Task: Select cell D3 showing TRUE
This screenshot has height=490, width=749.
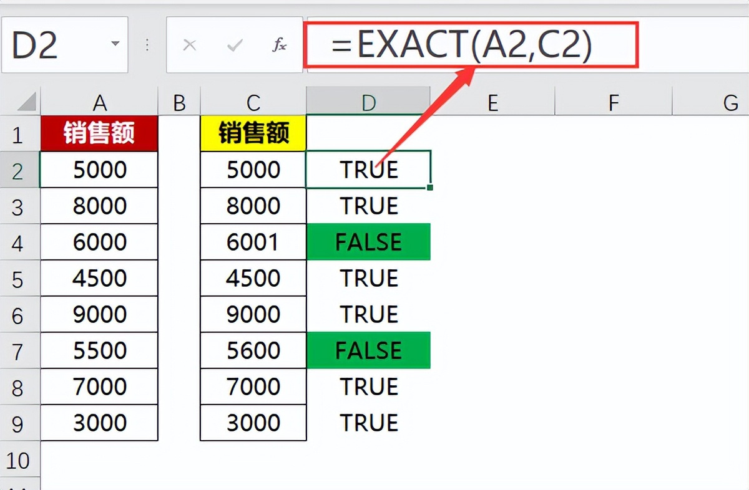Action: (368, 205)
